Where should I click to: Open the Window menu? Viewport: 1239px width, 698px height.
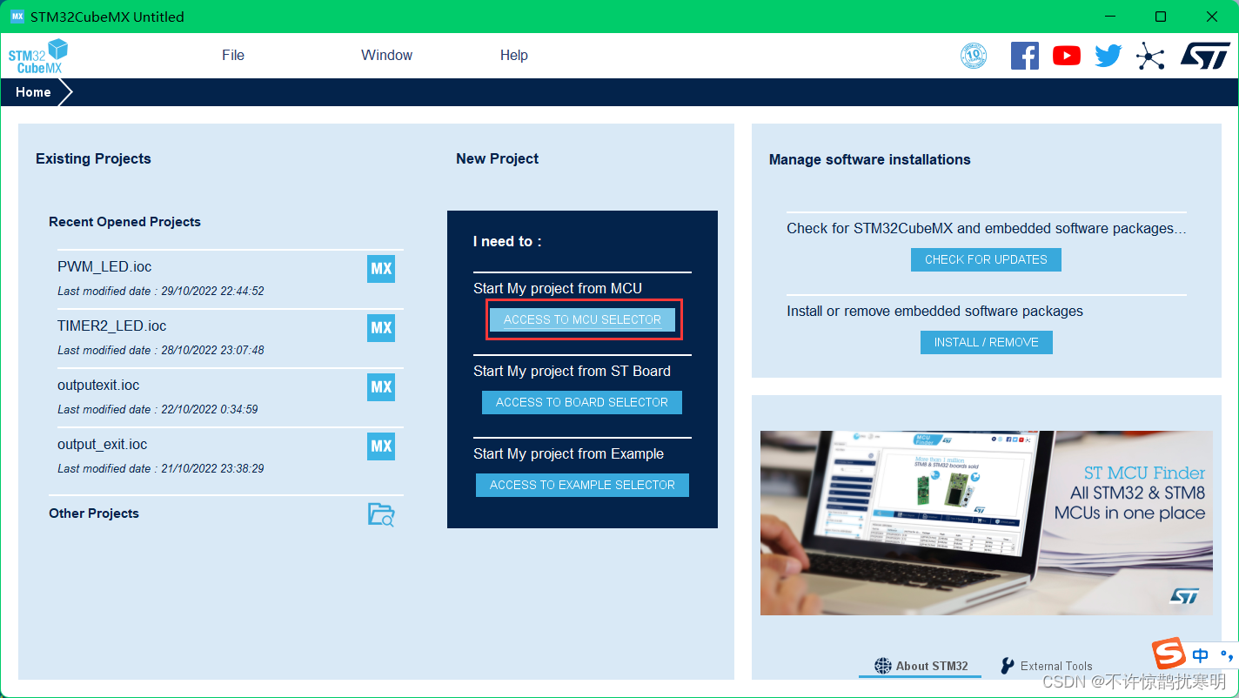(x=387, y=55)
